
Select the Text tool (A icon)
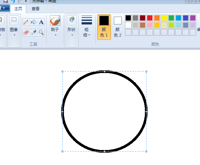41,22
